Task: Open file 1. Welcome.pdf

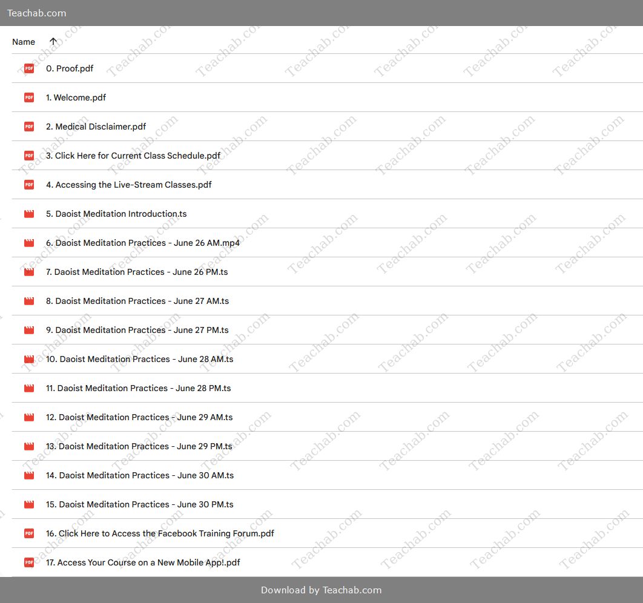Action: point(76,97)
